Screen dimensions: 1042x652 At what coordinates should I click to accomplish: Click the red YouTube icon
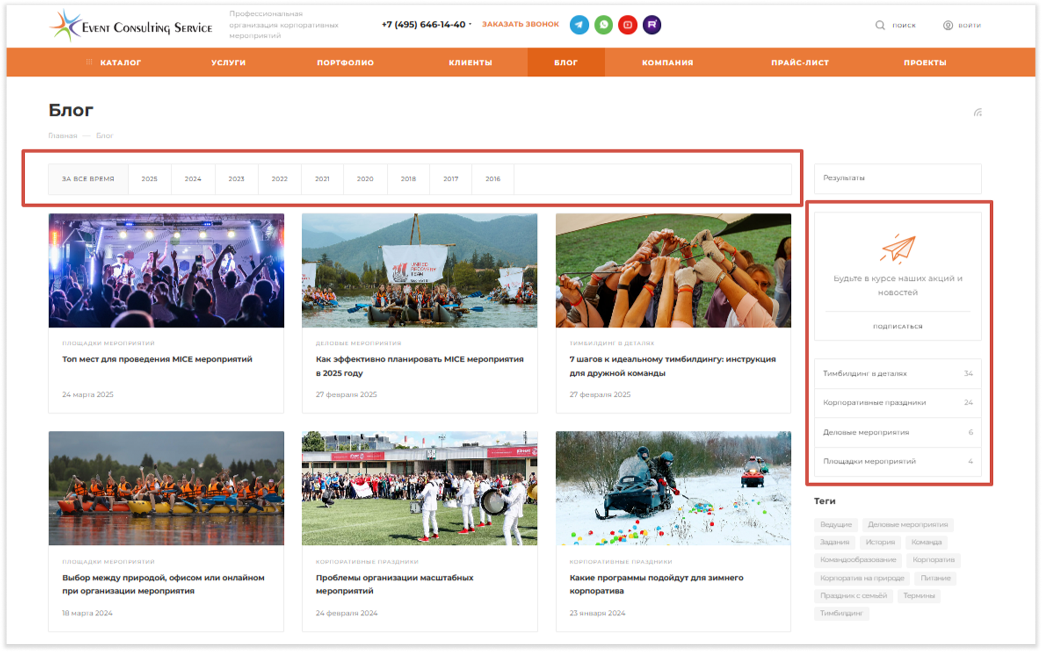coord(628,25)
